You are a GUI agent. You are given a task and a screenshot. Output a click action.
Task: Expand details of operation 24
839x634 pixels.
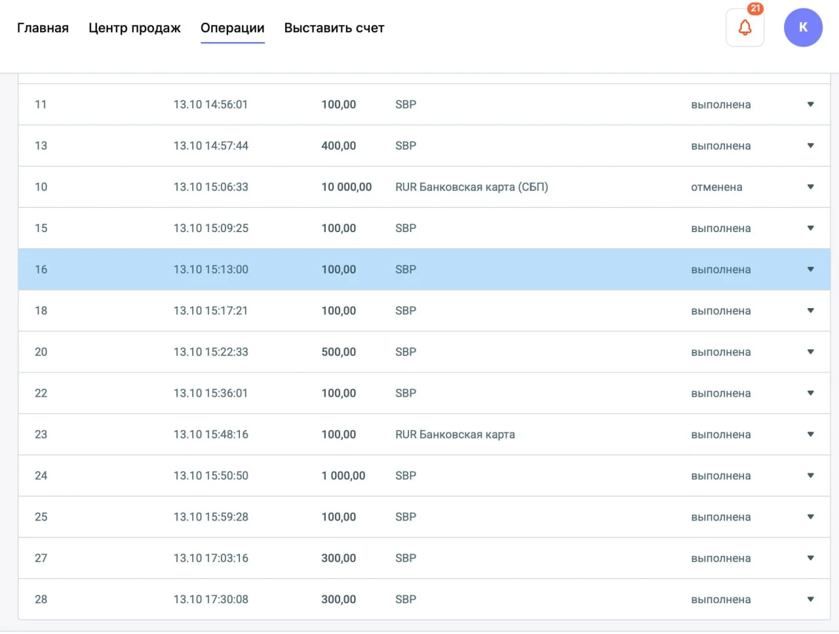coord(811,476)
